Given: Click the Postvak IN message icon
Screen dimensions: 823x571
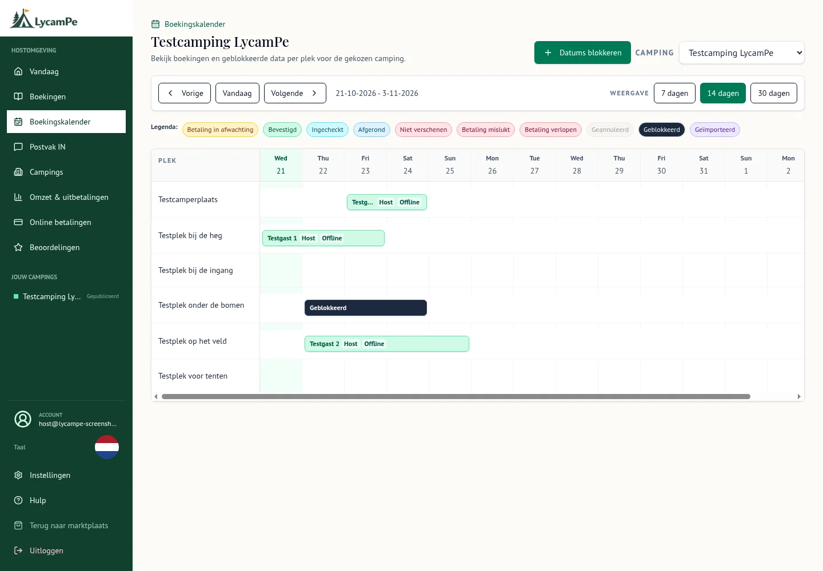Looking at the screenshot, I should [x=18, y=147].
